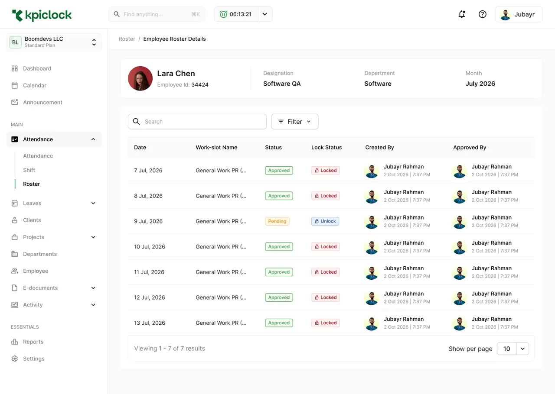Expand the E-documents sidebar section
The width and height of the screenshot is (555, 394).
[x=93, y=288]
